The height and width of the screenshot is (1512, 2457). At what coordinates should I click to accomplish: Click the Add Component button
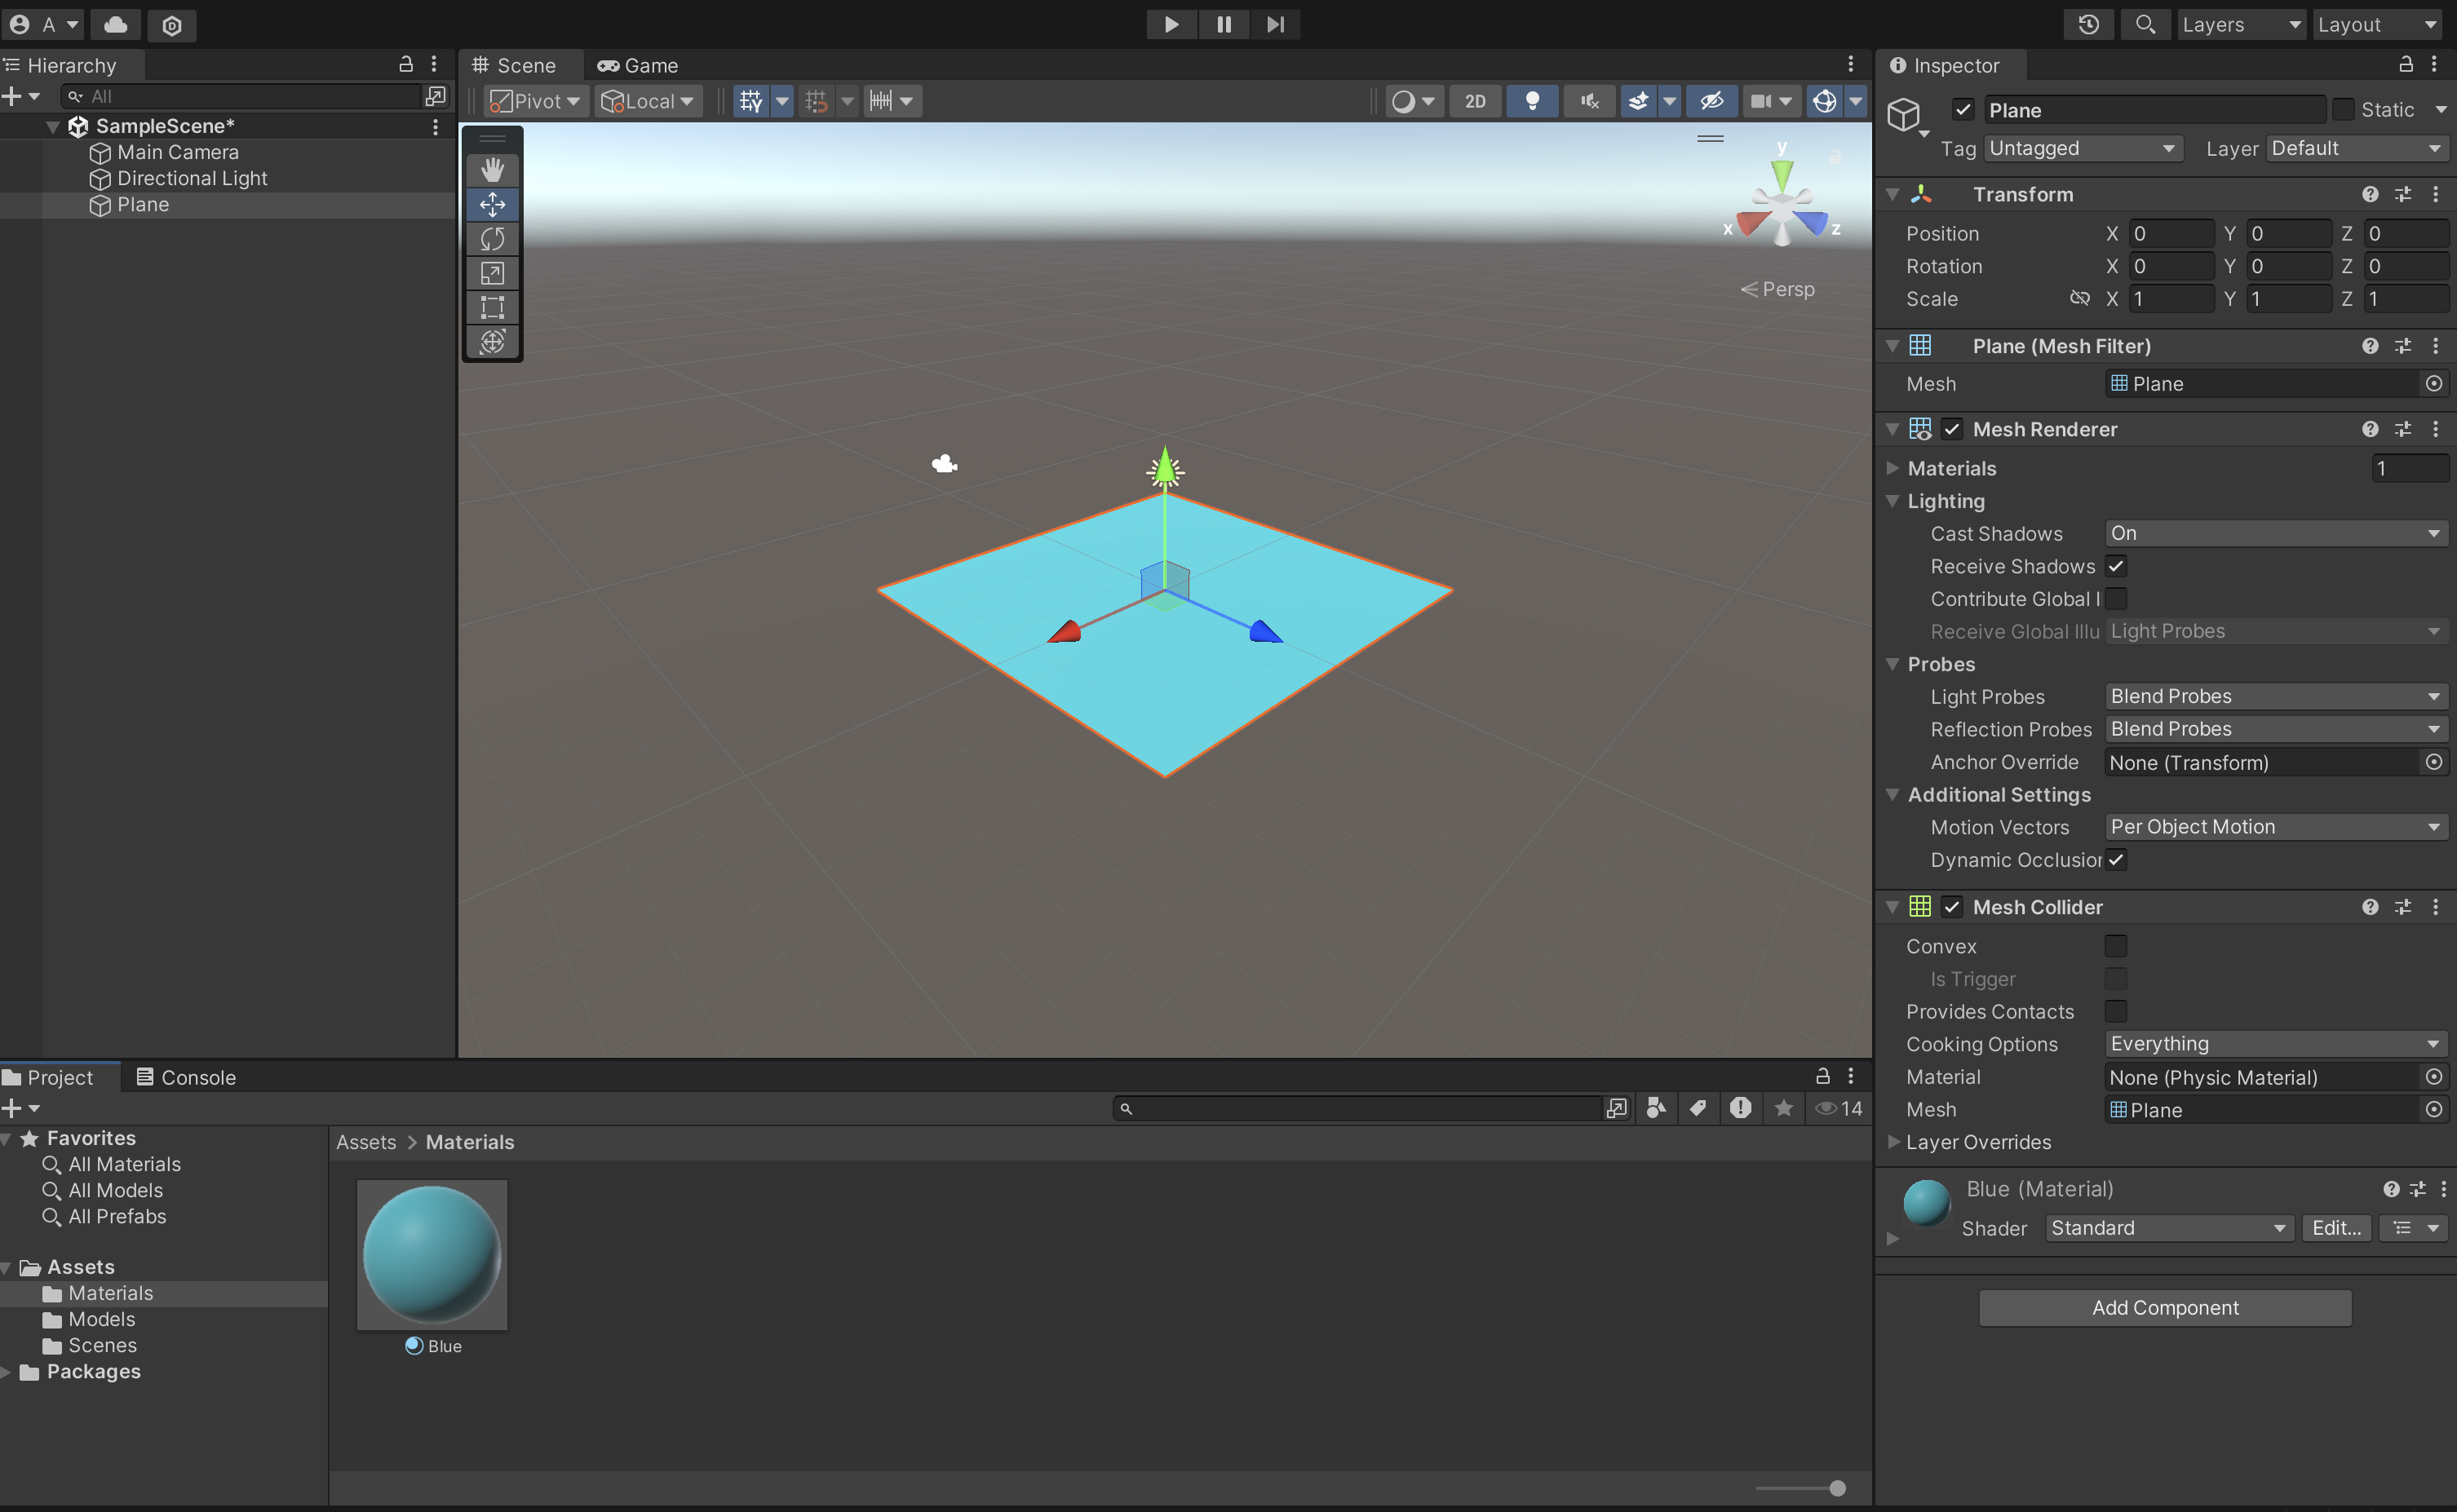2164,1307
